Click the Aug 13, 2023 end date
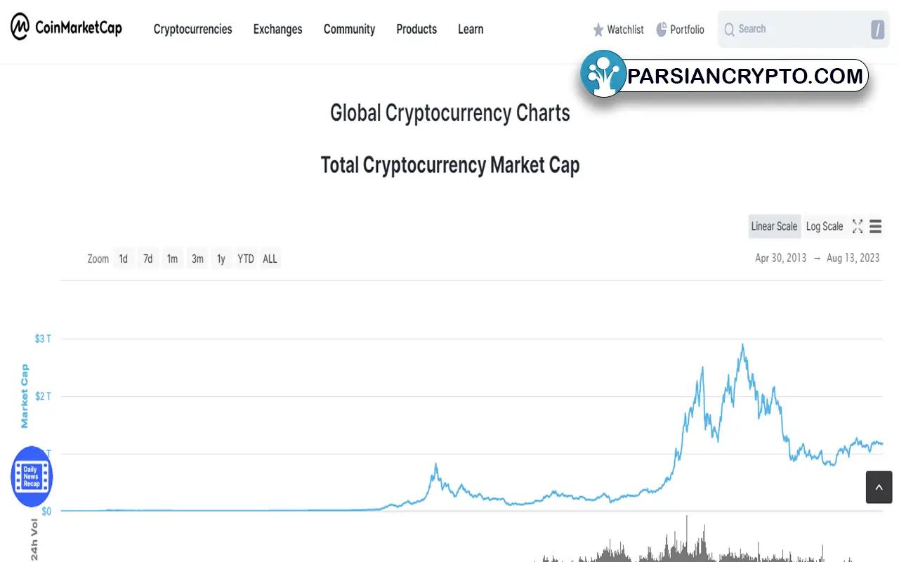The height and width of the screenshot is (562, 899). pyautogui.click(x=853, y=258)
